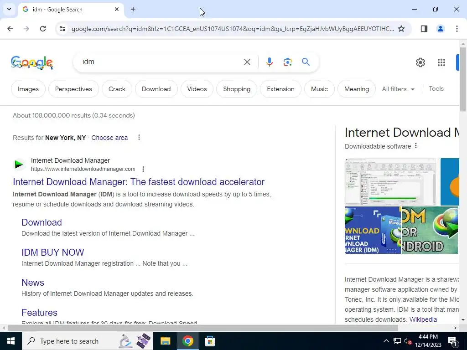The height and width of the screenshot is (350, 467).
Task: Expand the All filters dropdown
Action: 398,89
